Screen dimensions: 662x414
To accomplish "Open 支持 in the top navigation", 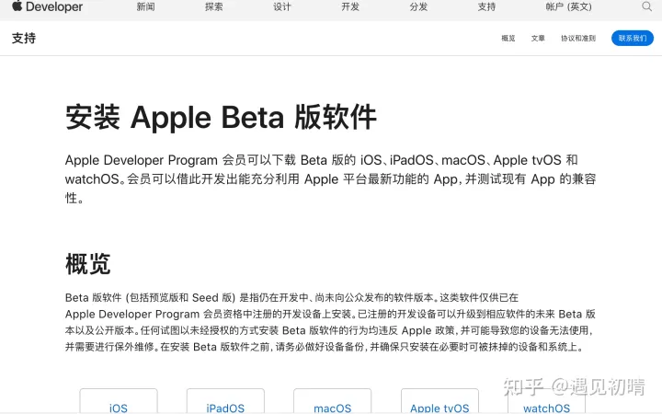I will (486, 6).
